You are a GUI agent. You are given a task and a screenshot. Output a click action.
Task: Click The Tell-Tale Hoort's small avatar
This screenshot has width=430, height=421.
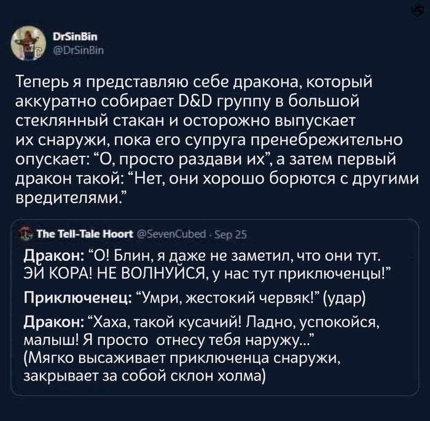coord(24,233)
